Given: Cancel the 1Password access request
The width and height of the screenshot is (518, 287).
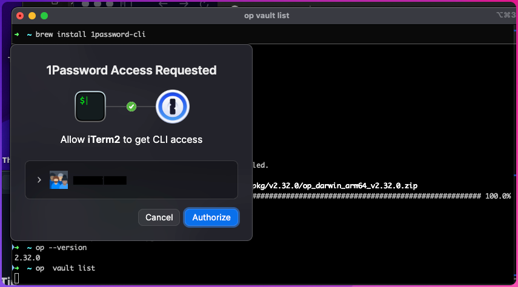Looking at the screenshot, I should [x=159, y=217].
